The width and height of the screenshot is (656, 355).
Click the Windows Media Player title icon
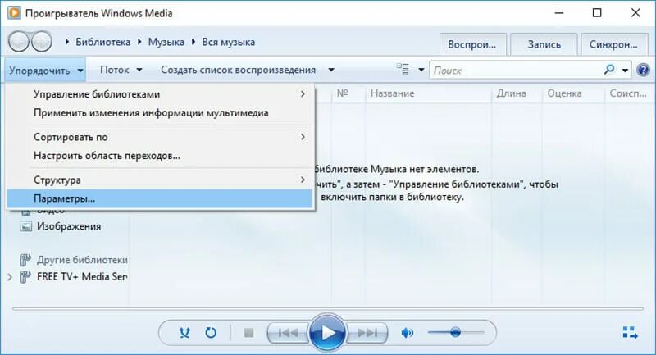click(14, 13)
